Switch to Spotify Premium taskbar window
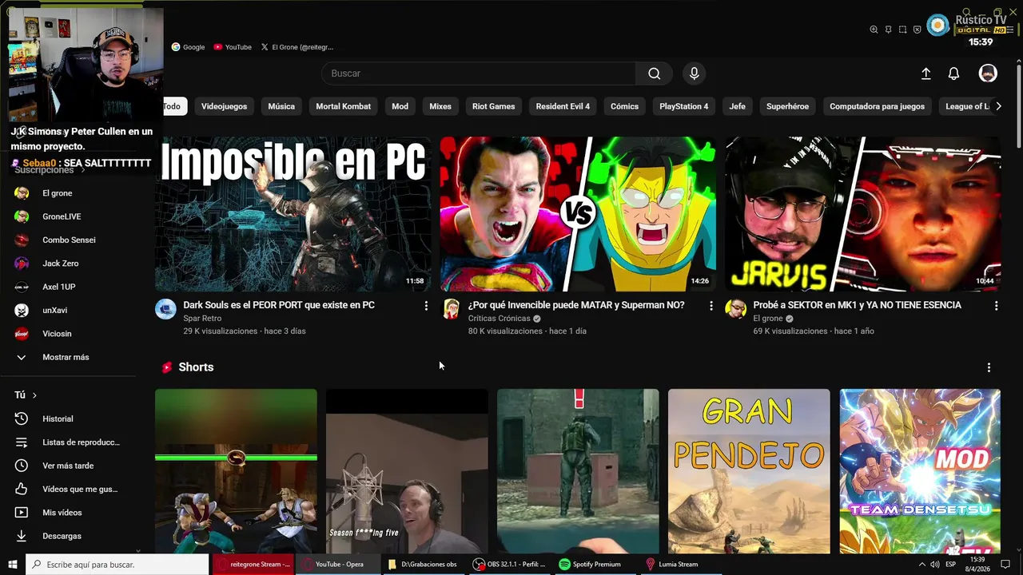 click(x=589, y=565)
